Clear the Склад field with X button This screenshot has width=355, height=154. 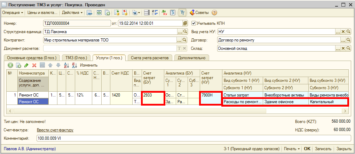coord(343,48)
